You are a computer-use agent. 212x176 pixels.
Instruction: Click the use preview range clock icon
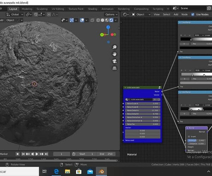point(74,154)
